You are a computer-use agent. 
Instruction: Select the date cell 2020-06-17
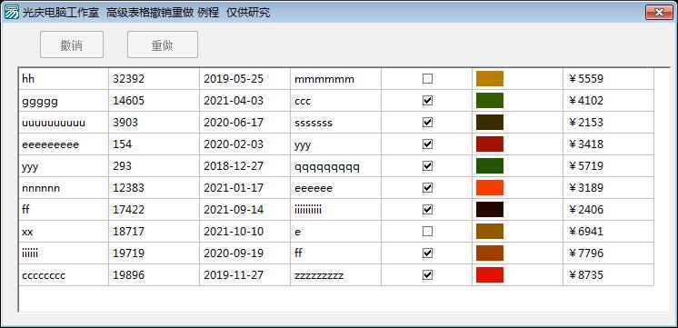pos(244,123)
